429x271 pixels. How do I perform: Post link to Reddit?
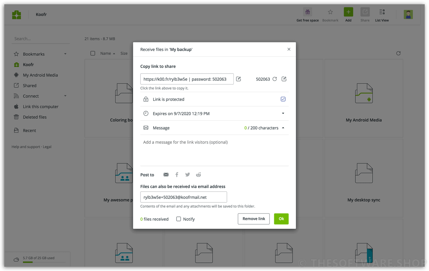tap(198, 175)
